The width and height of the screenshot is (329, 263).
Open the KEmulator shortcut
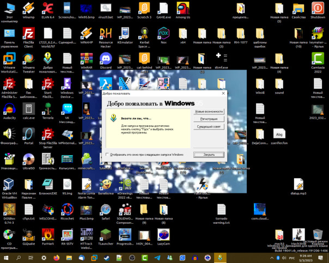pos(125,35)
